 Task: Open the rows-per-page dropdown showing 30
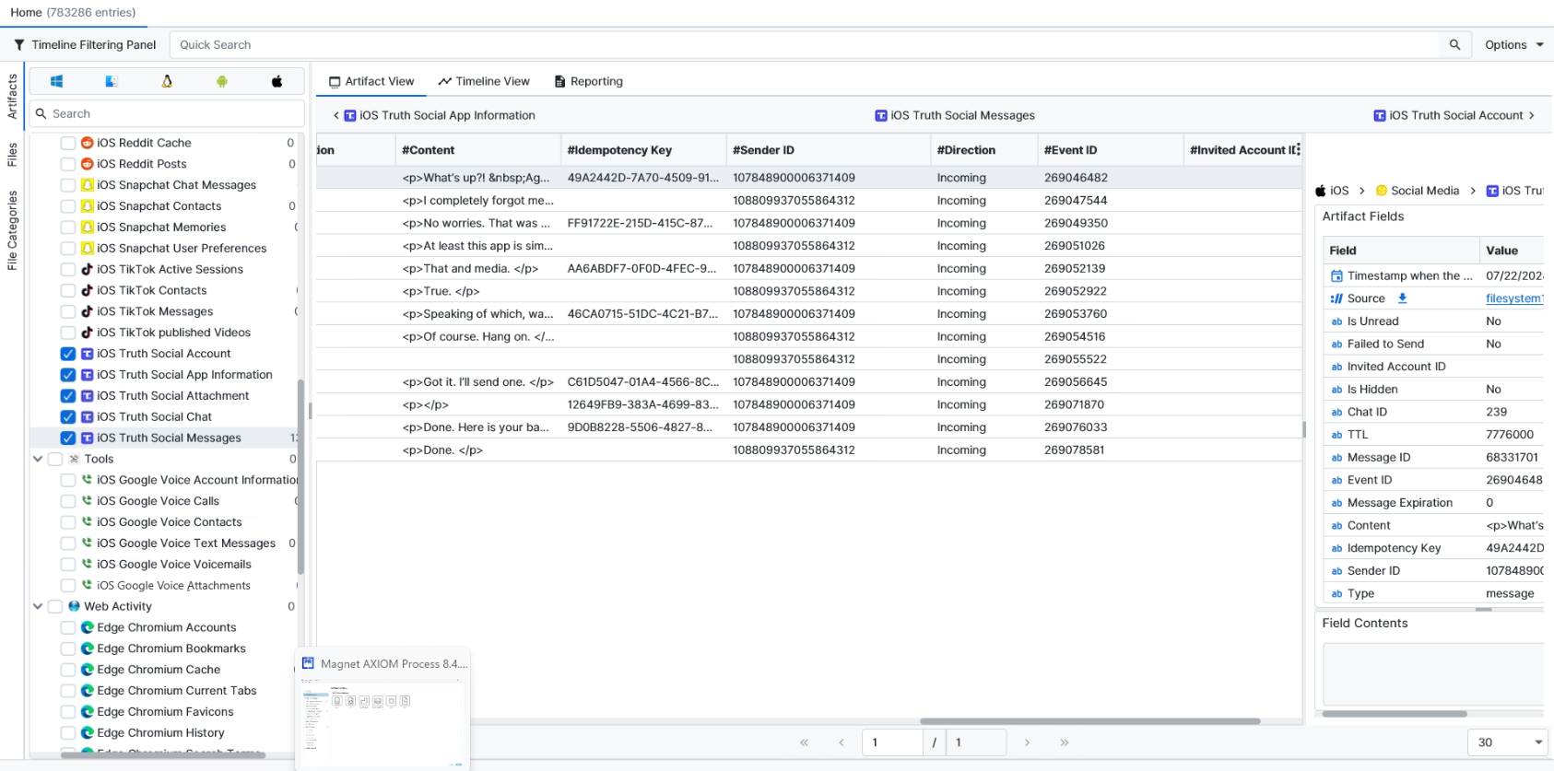coord(1509,742)
